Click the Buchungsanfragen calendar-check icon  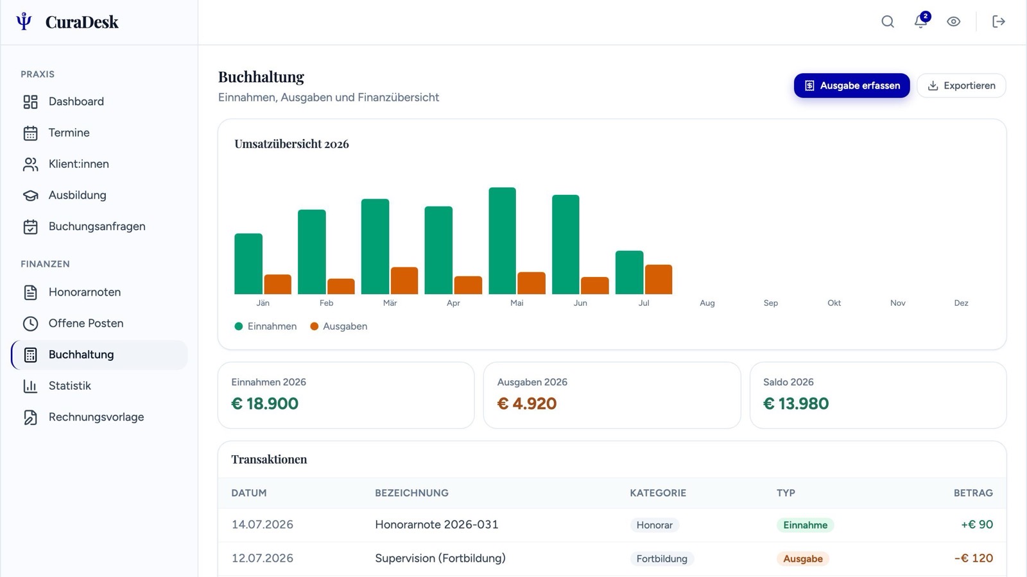pos(31,227)
